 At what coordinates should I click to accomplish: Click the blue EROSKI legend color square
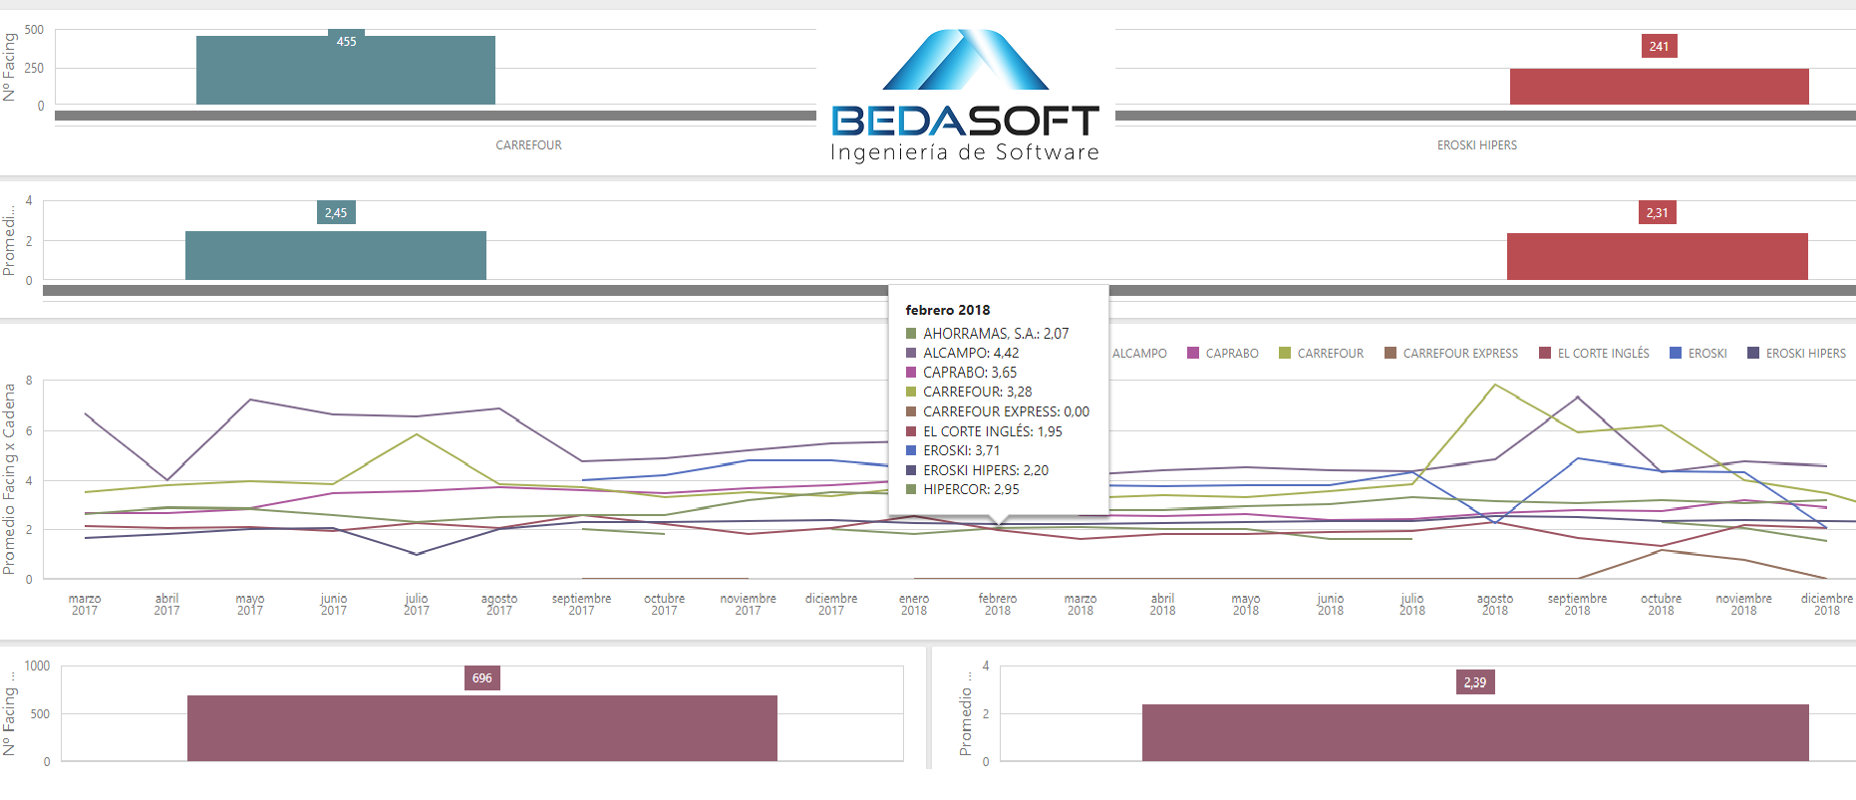coord(1676,354)
